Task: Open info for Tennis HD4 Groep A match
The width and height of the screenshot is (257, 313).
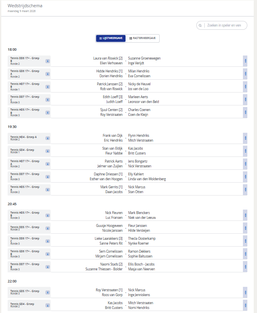Action: [47, 138]
